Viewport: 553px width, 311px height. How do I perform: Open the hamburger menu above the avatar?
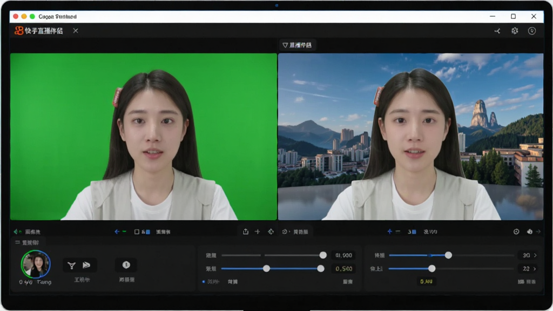(18, 242)
